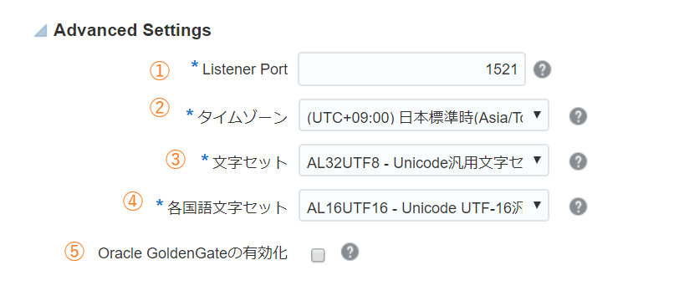
Task: Click the 各国語文字セット label text
Action: tap(227, 207)
